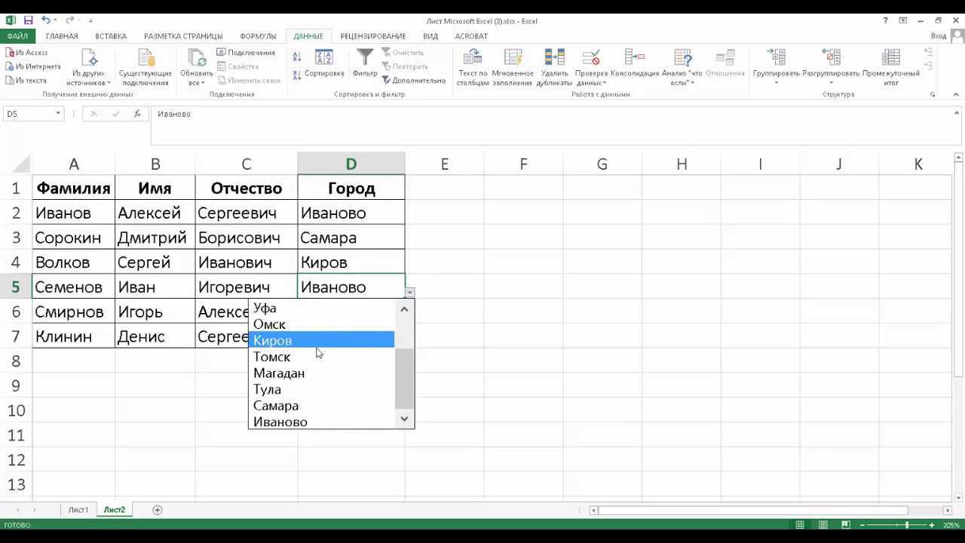Viewport: 965px width, 543px height.
Task: Click cell containing Сорокин
Action: [x=74, y=238]
